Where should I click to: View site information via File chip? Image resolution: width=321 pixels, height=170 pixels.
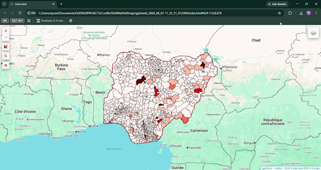coord(31,13)
